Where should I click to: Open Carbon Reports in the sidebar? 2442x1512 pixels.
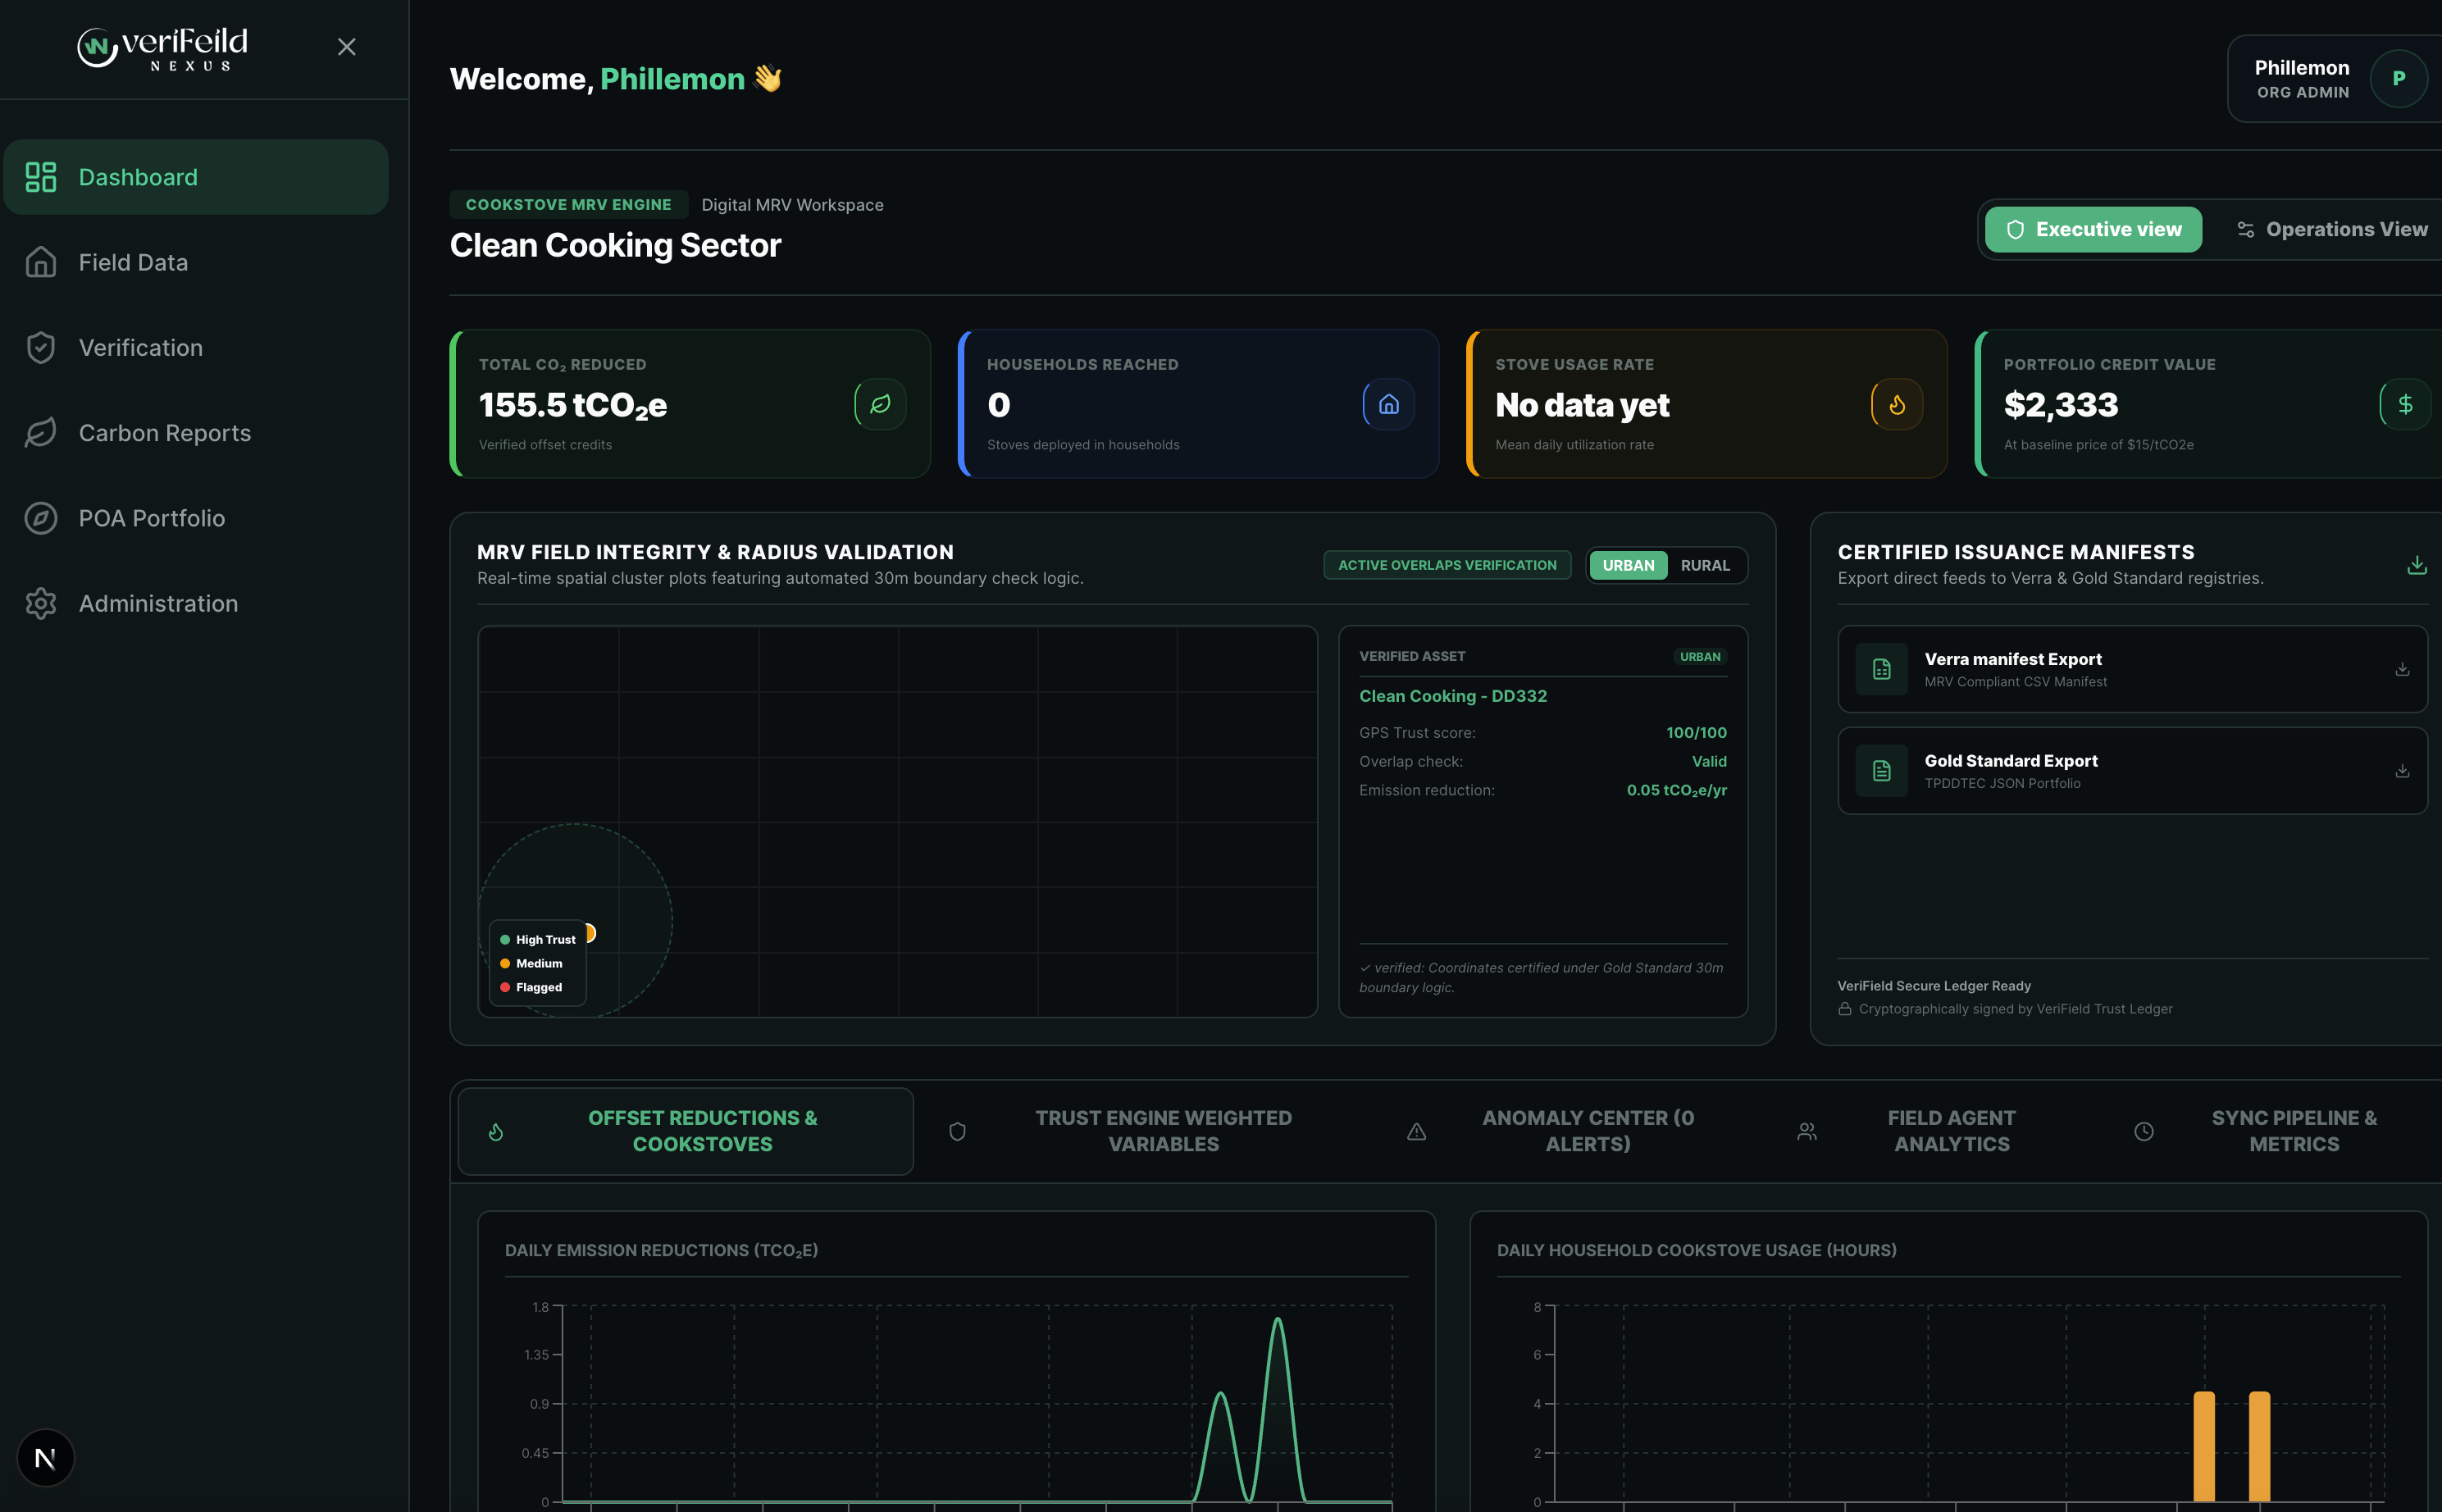click(196, 433)
